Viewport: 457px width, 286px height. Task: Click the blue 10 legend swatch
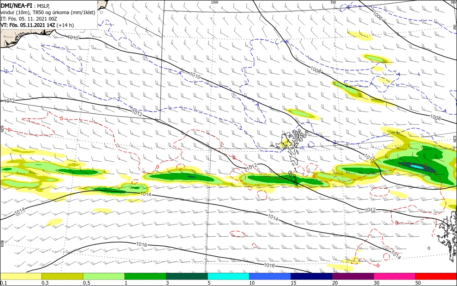(270, 276)
